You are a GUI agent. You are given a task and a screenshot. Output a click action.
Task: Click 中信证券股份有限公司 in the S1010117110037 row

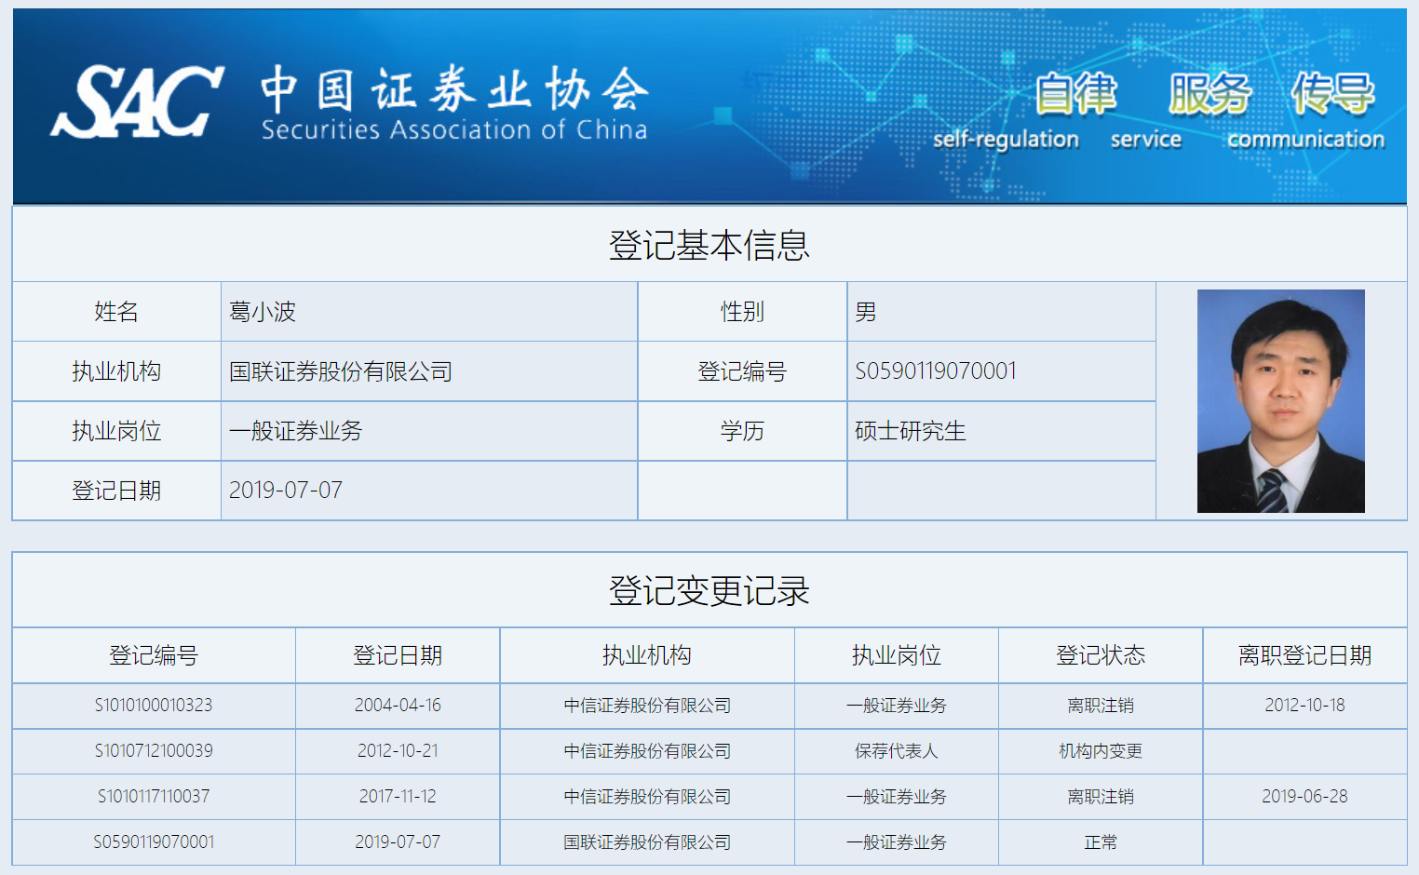(x=647, y=797)
